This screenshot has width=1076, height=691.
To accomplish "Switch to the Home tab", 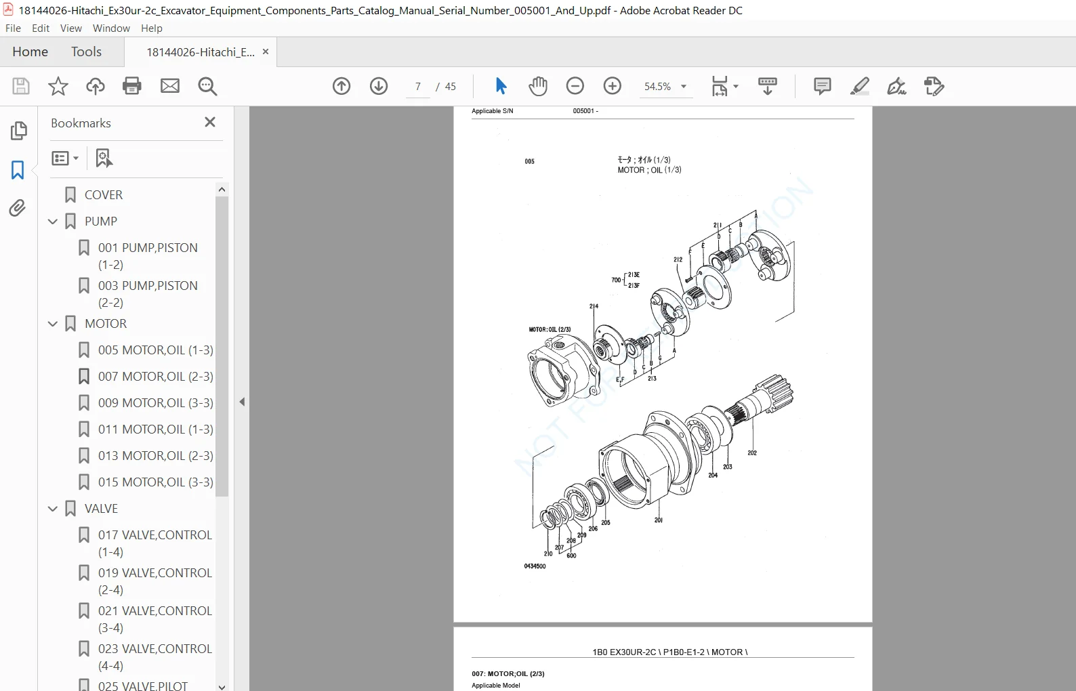I will pos(30,51).
